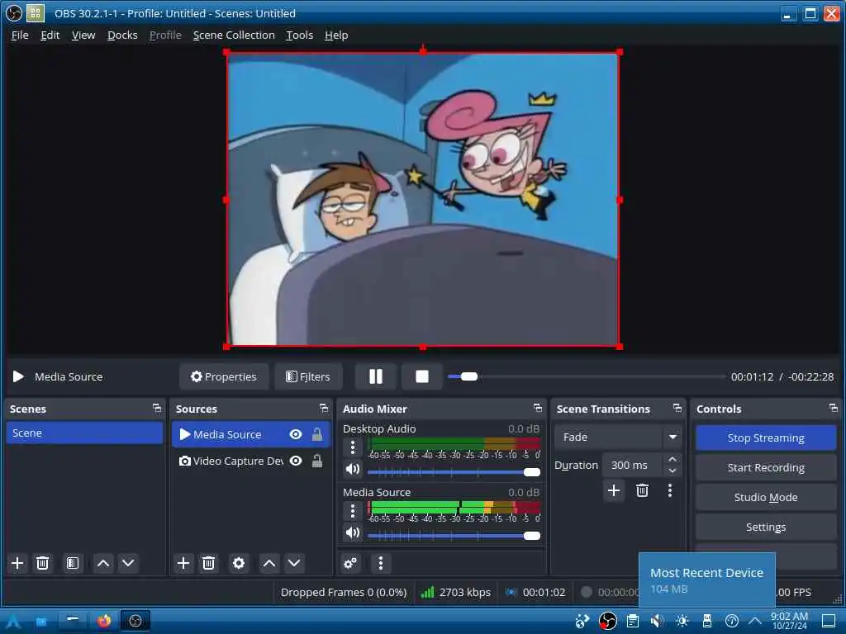Viewport: 846px width, 634px height.
Task: Open the Tools menu
Action: point(299,35)
